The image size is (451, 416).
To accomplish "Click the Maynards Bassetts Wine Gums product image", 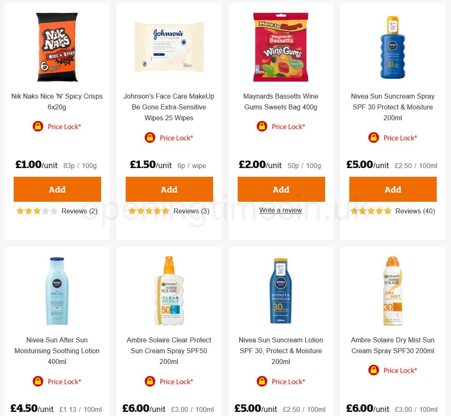I will point(281,47).
